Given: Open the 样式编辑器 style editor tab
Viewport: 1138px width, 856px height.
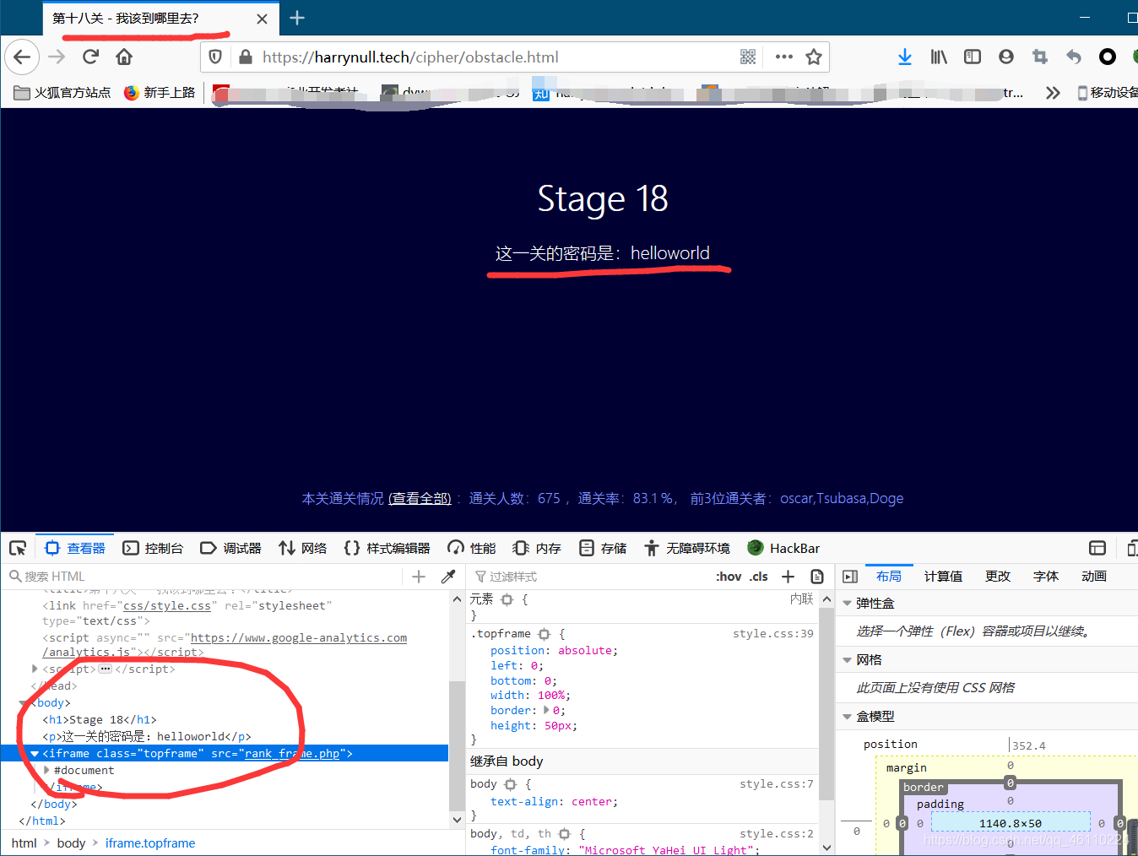Looking at the screenshot, I should tap(387, 548).
